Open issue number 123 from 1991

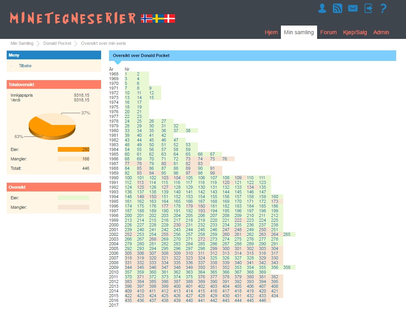pyautogui.click(x=262, y=182)
